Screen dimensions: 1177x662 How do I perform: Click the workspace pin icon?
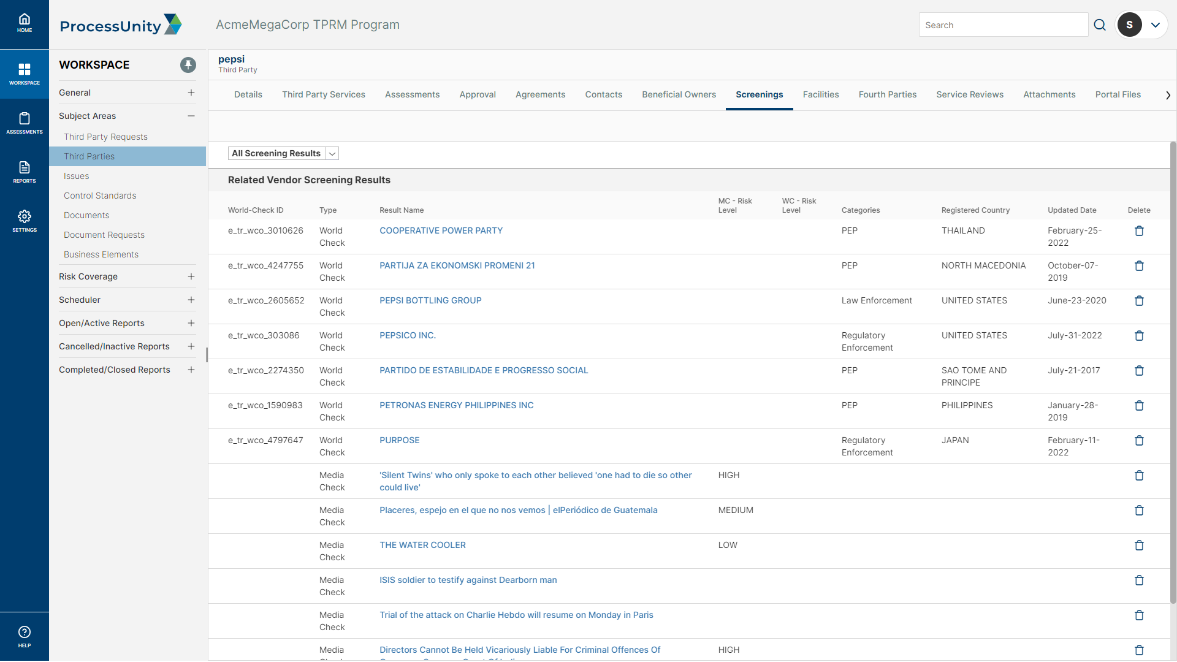(188, 64)
